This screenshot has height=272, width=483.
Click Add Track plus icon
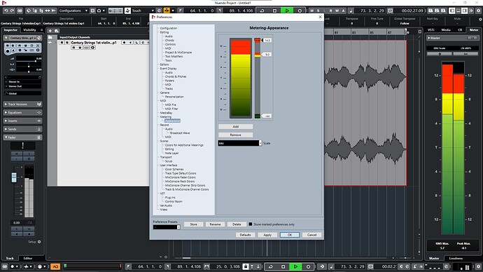pos(50,31)
